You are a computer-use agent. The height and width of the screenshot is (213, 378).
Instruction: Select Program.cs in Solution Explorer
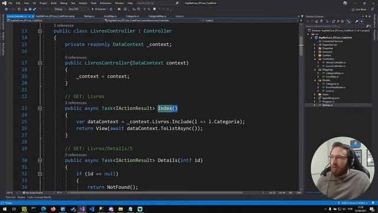pyautogui.click(x=328, y=102)
